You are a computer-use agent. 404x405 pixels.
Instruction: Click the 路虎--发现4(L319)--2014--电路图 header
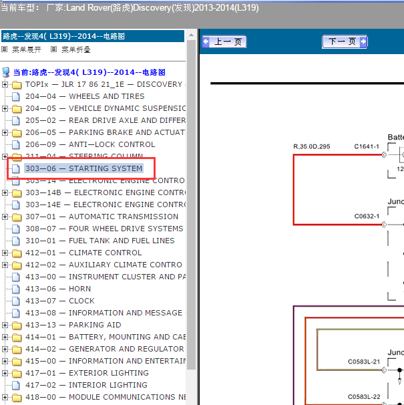point(93,36)
